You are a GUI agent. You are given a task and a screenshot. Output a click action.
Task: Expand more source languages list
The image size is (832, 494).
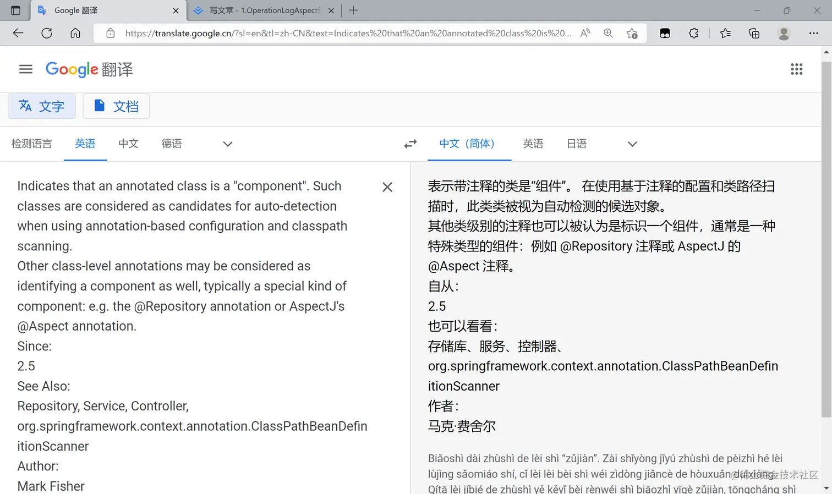[x=228, y=144]
